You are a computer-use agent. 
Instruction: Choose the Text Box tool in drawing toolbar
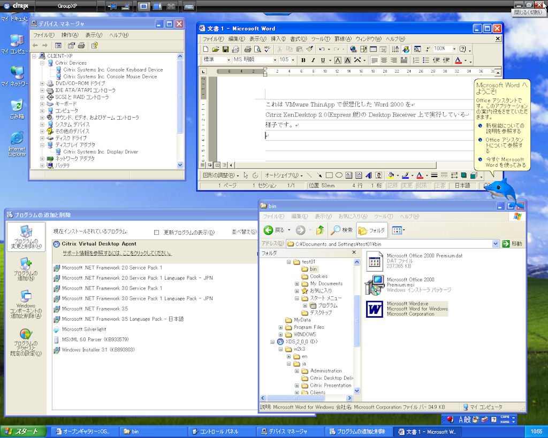click(x=349, y=175)
